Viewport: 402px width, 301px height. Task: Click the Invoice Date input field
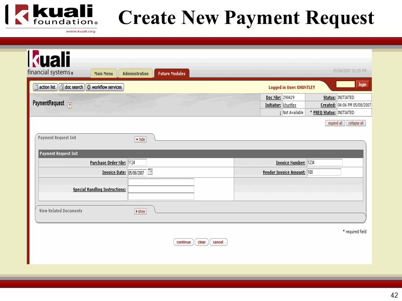137,173
